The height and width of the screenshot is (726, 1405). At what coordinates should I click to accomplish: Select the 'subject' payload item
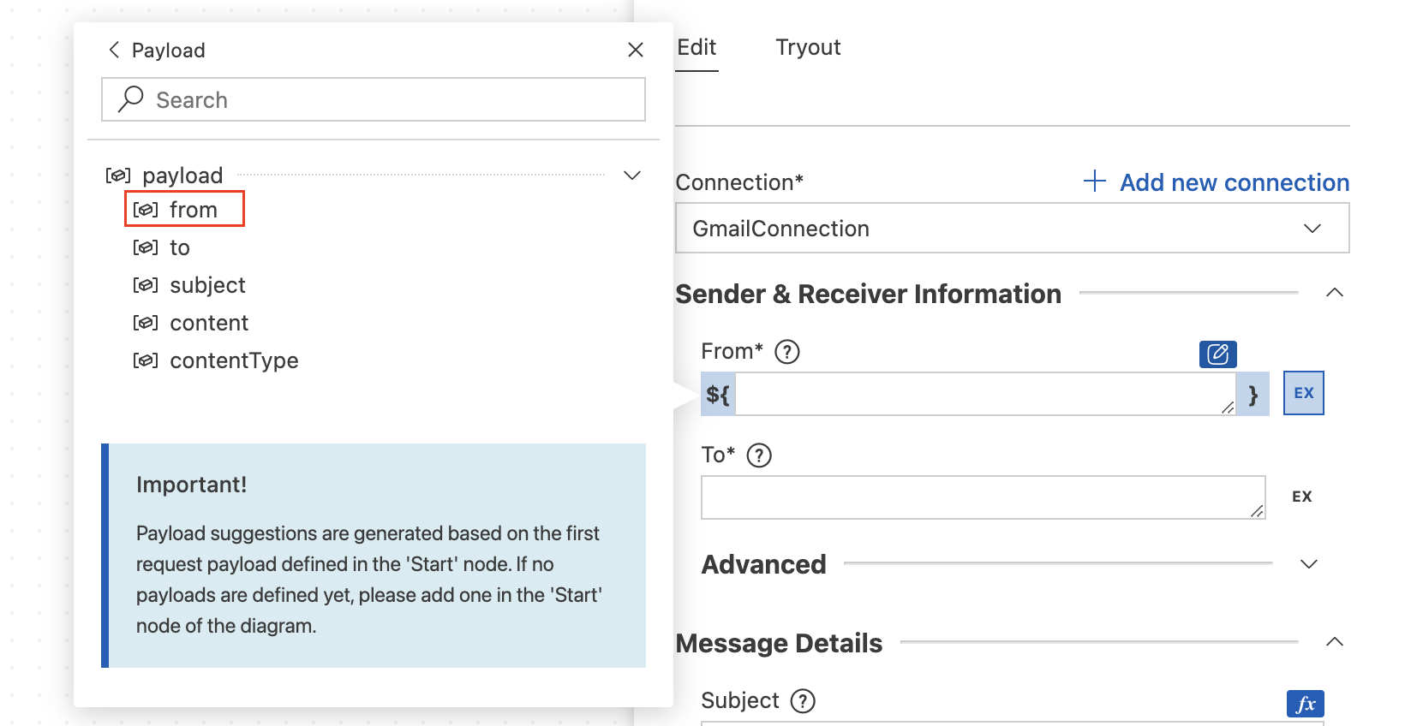(189, 285)
